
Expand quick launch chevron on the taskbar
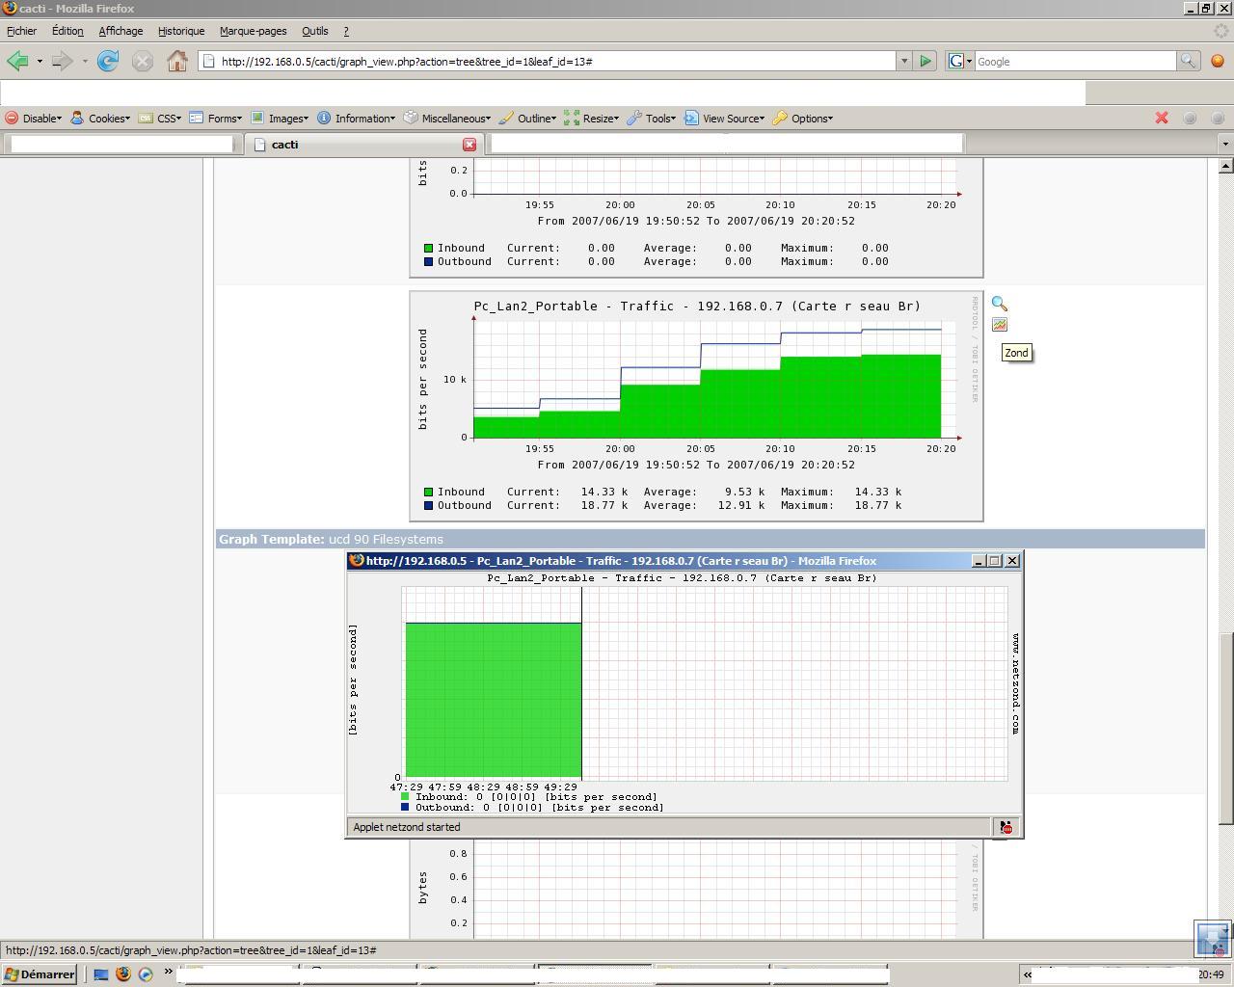click(x=168, y=972)
